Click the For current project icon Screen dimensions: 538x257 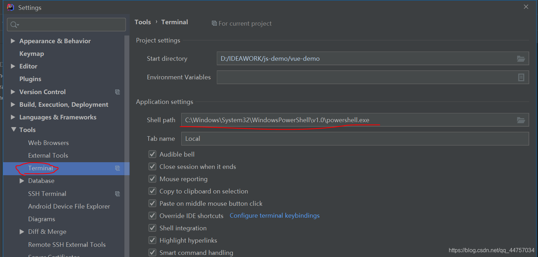(214, 24)
